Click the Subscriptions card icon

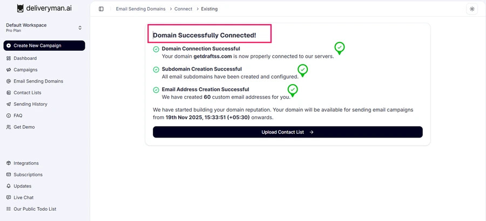pos(9,175)
